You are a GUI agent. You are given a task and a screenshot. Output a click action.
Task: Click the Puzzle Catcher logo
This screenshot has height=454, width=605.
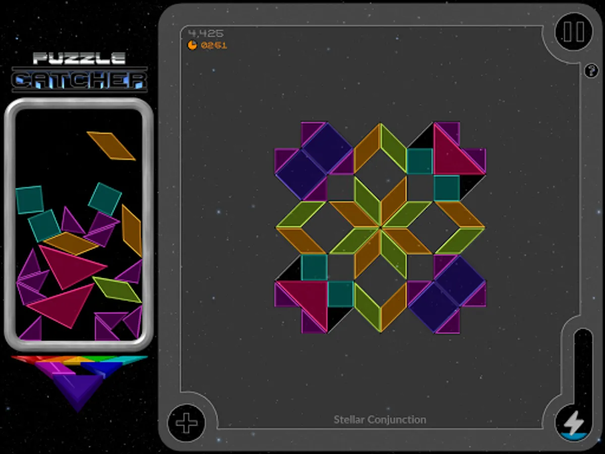click(80, 72)
